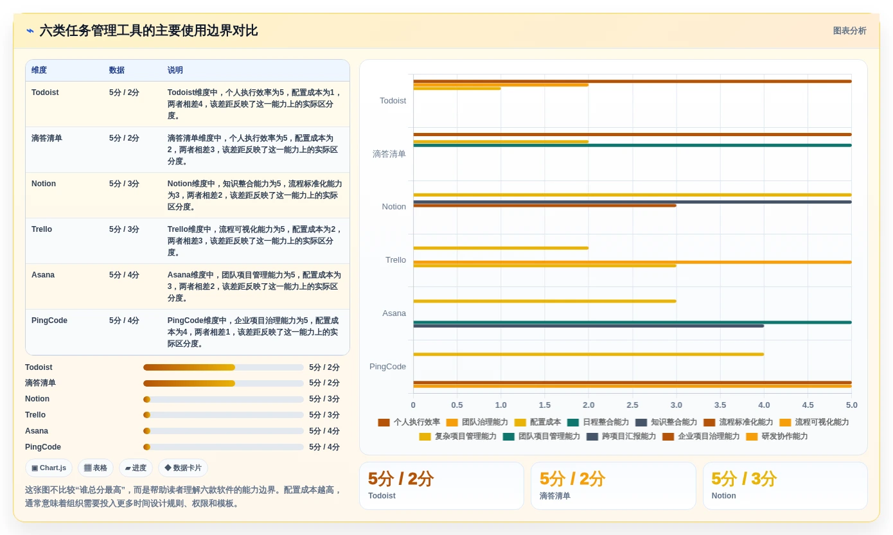Click Todoist label on chart axis
This screenshot has height=535, width=893.
pos(393,101)
